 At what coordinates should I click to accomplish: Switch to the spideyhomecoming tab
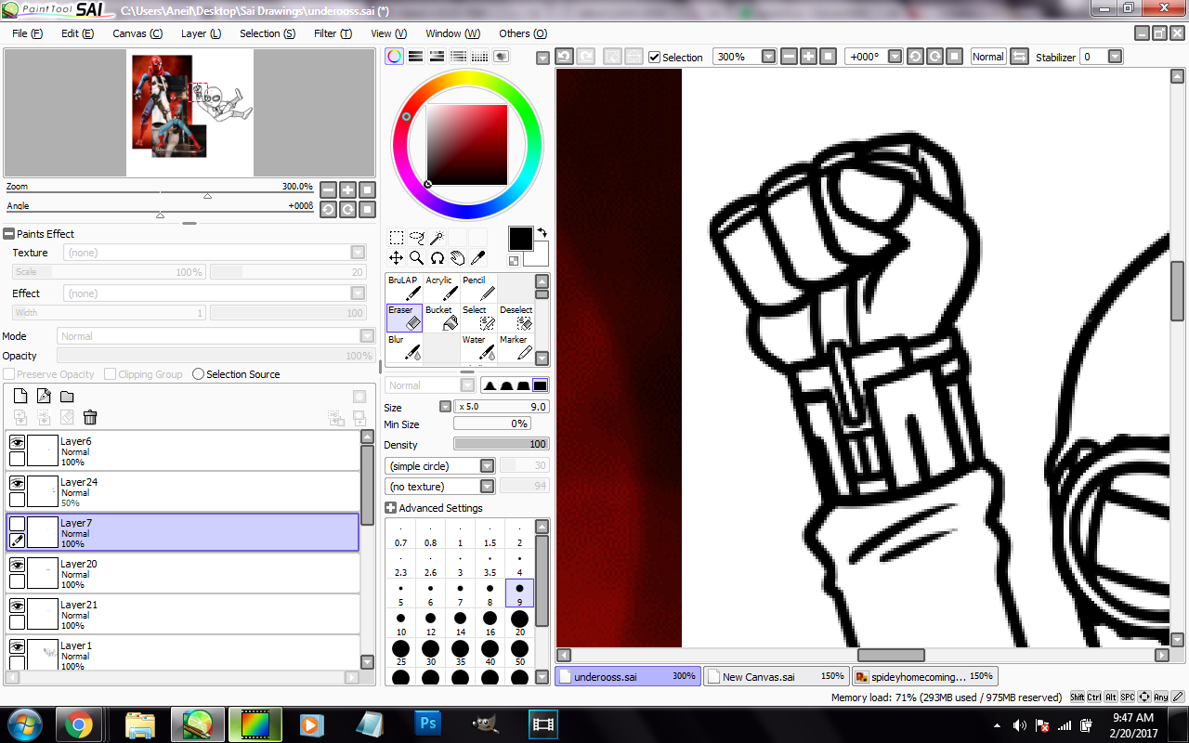pyautogui.click(x=925, y=676)
